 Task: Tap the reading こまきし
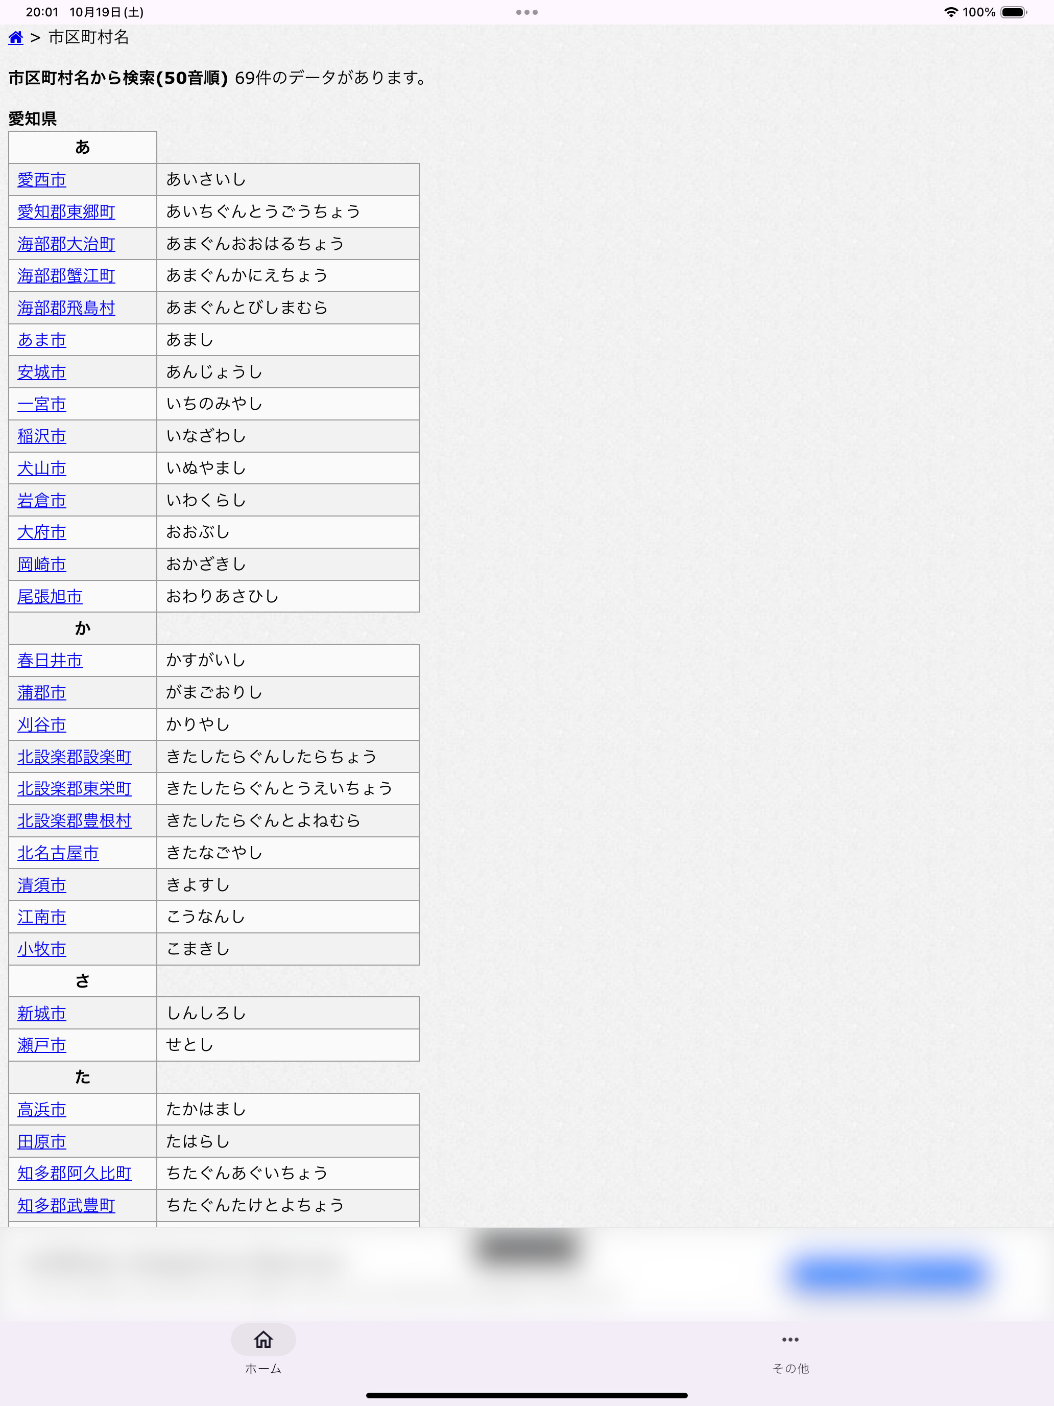[198, 949]
